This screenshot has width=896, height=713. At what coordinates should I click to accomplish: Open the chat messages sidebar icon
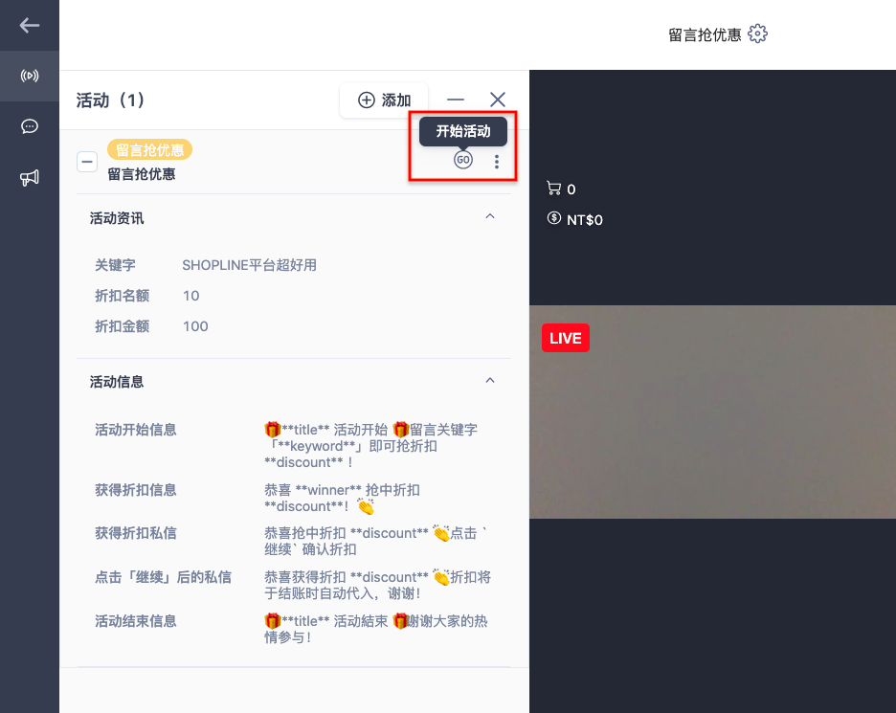(x=29, y=126)
